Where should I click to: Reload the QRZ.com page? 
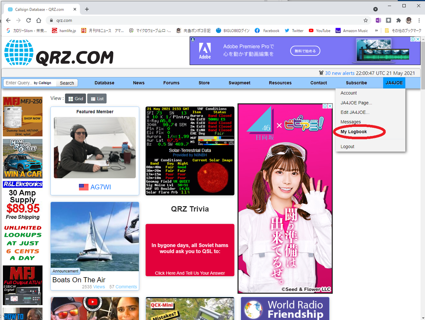29,20
